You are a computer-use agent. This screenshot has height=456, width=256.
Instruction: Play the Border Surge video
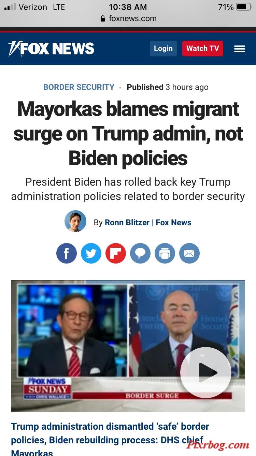[x=206, y=373]
